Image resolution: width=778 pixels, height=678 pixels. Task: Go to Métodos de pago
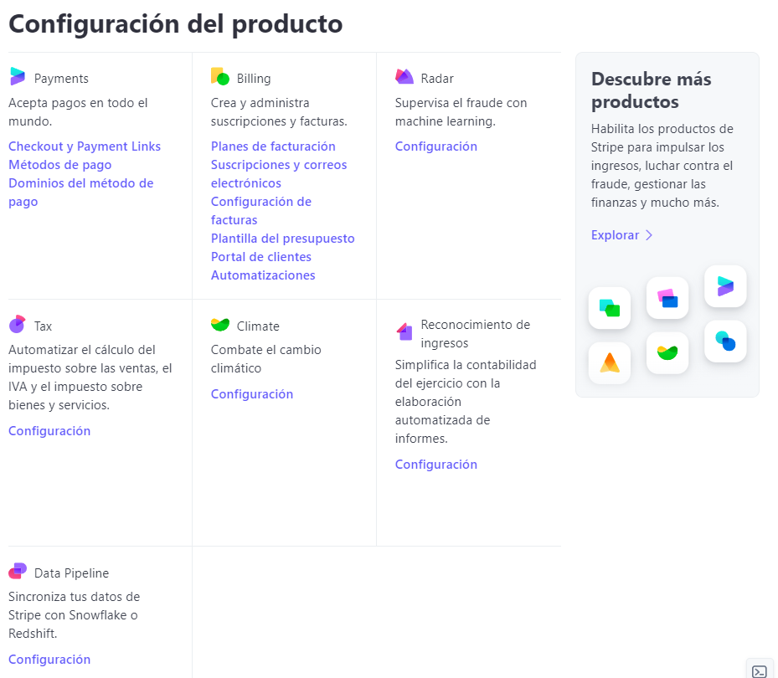(x=60, y=165)
